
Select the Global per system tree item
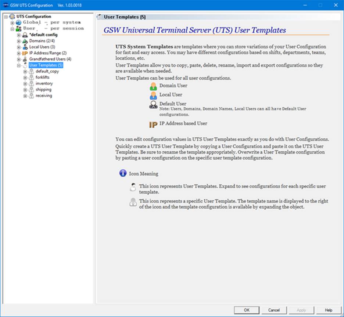click(52, 22)
